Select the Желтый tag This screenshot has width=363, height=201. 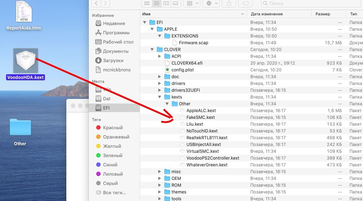click(x=108, y=146)
